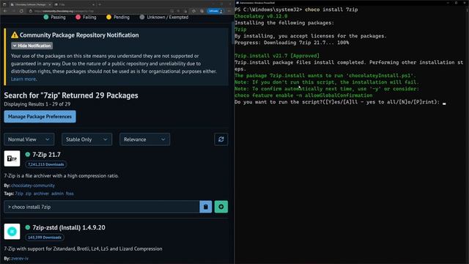
Task: Open the browser profile button
Action: [215, 11]
